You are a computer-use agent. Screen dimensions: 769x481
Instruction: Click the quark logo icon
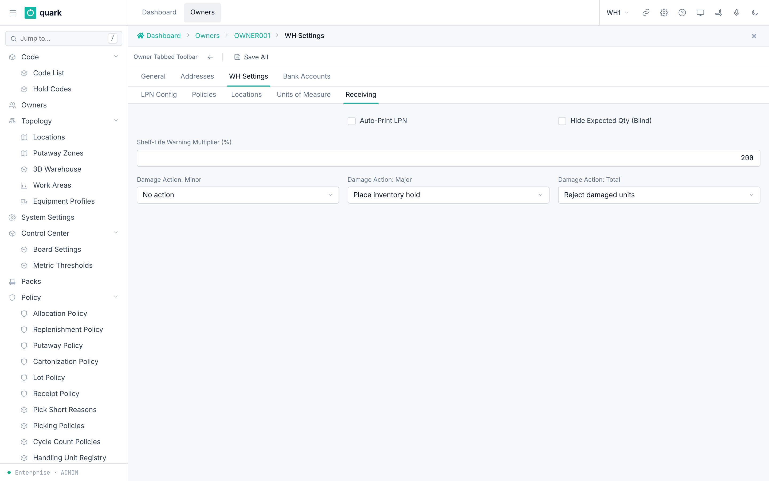(x=30, y=13)
